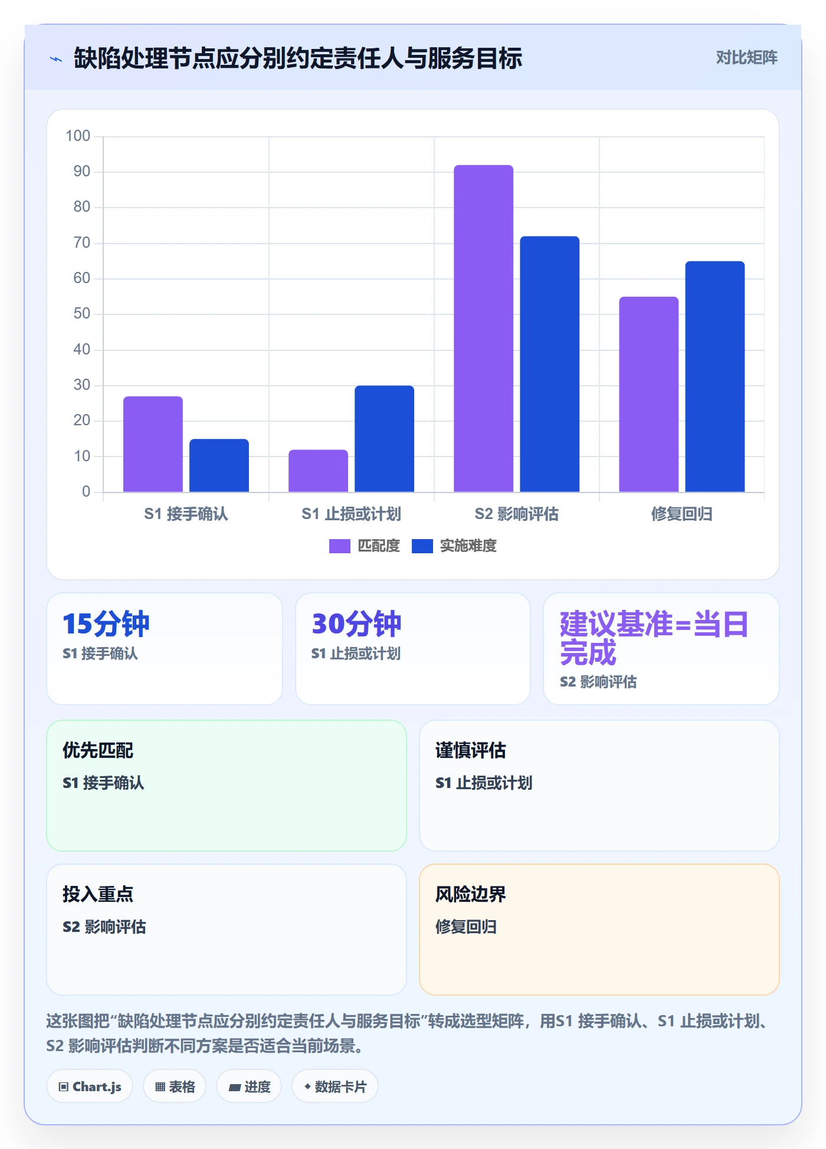This screenshot has width=826, height=1149.
Task: Click the description paragraph starting with 这张图把
Action: (x=407, y=1033)
